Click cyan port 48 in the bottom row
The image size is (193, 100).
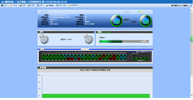[125, 58]
